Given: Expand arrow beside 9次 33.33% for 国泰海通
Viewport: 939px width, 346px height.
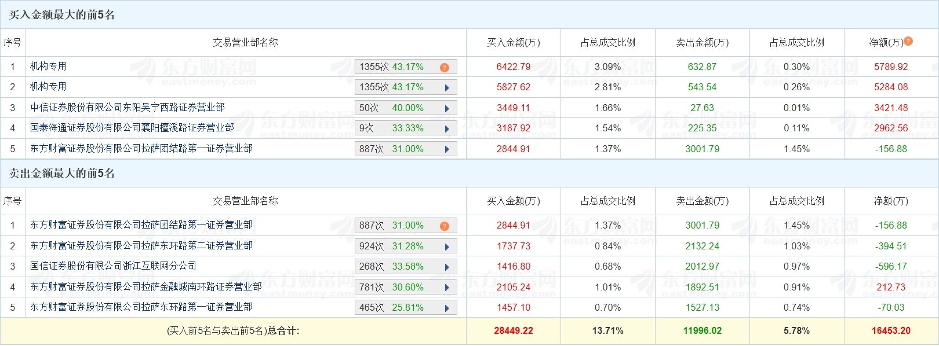Looking at the screenshot, I should pos(447,128).
